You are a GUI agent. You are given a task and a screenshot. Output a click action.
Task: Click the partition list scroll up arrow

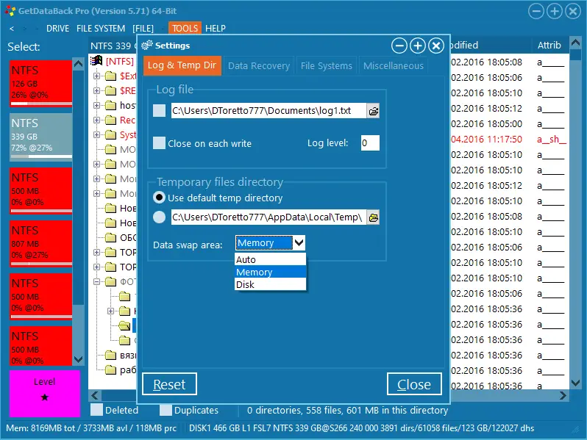[x=78, y=64]
